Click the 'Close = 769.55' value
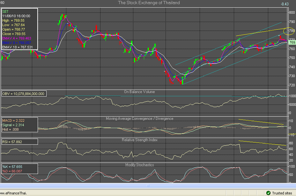This screenshot has width=296, height=196. pos(14,34)
